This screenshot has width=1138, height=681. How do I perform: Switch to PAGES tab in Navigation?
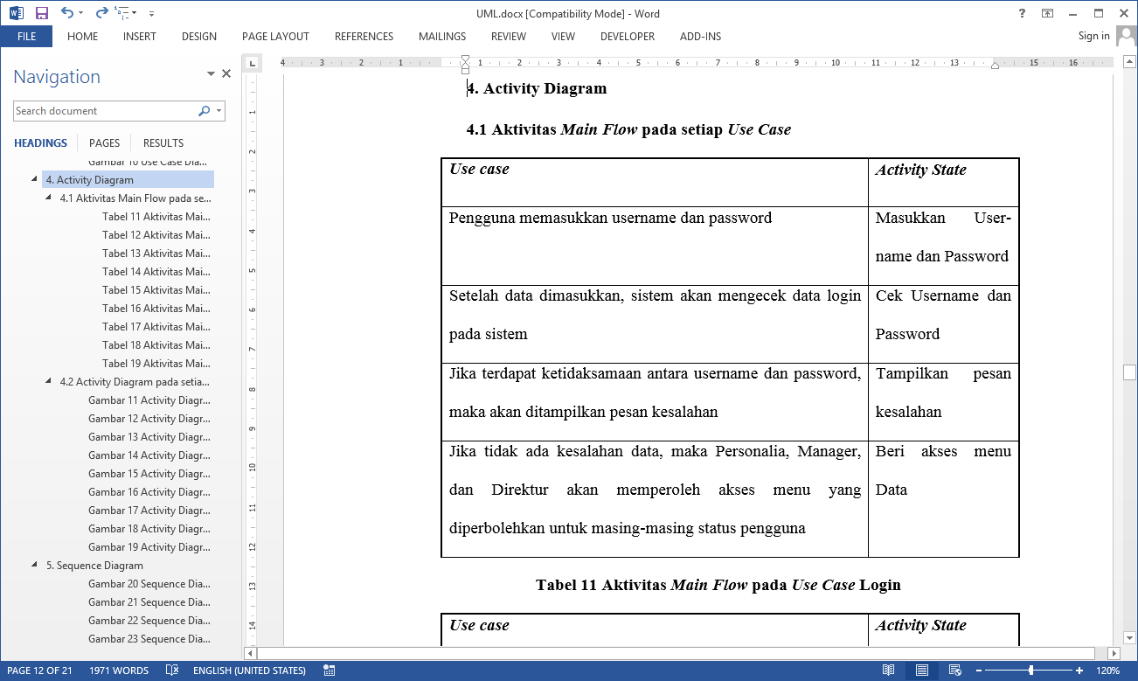[x=104, y=142]
